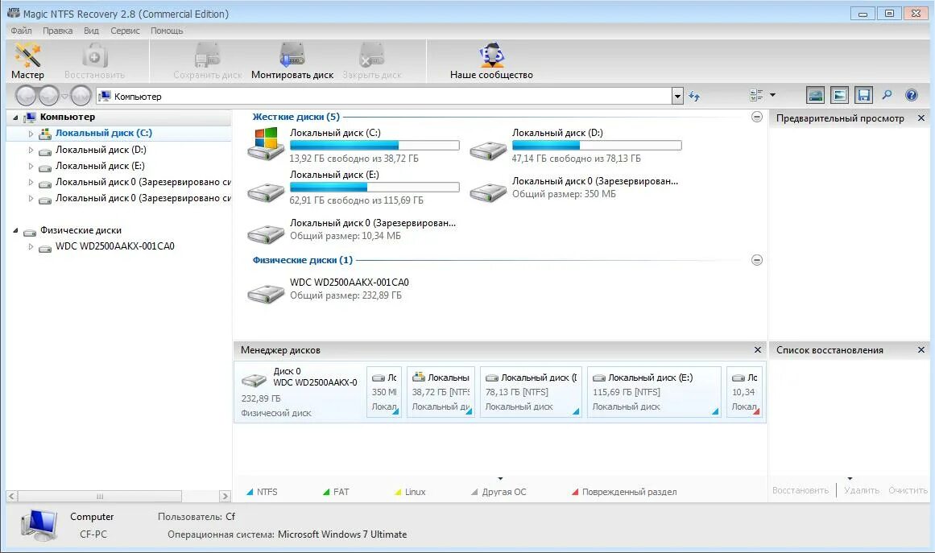Open Наше сообщество community icon
The image size is (935, 553).
pyautogui.click(x=491, y=56)
